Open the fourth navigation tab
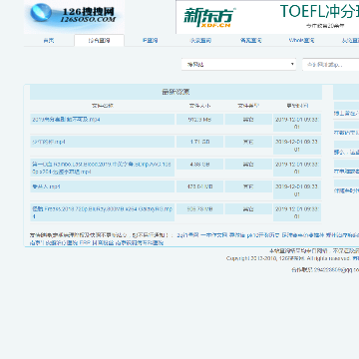 [x=200, y=41]
